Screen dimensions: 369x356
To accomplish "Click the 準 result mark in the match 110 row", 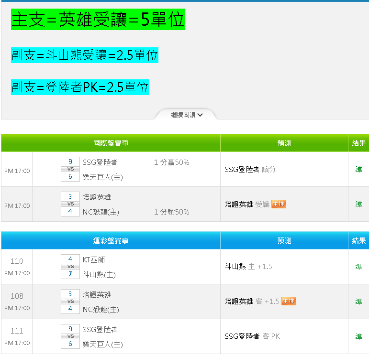I will [x=358, y=267].
